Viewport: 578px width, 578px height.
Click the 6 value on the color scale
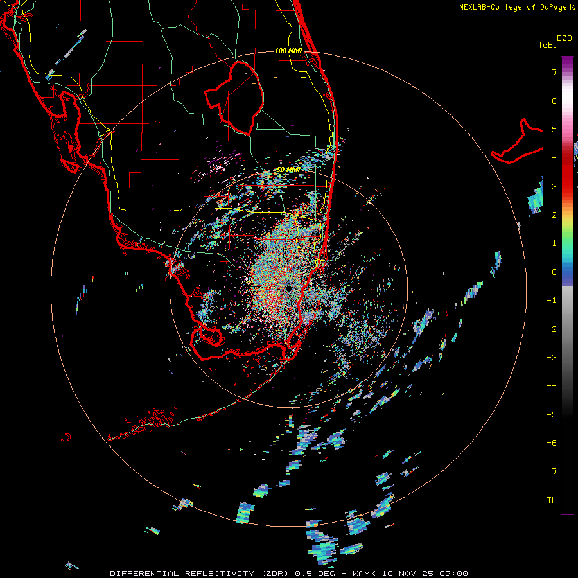[x=554, y=101]
